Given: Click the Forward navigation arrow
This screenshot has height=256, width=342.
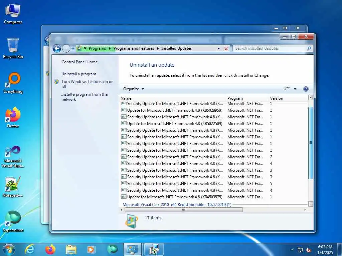Looking at the screenshot, I should tap(66, 48).
